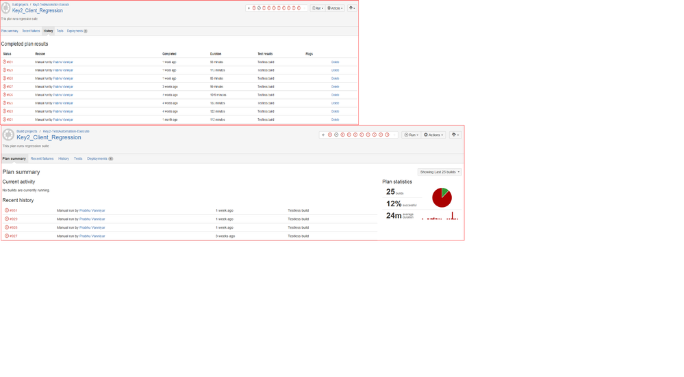Open dropdown right of Actions in Plan summary view

[455, 135]
